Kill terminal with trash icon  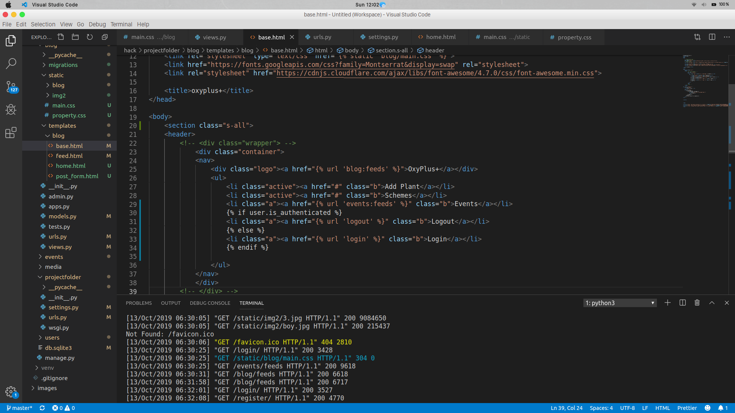point(697,303)
